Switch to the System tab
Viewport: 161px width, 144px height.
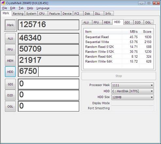click(x=31, y=14)
